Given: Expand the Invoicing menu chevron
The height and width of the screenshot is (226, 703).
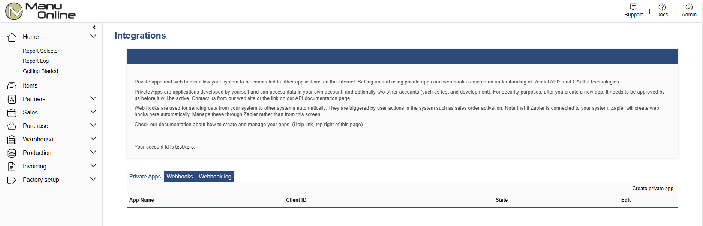Looking at the screenshot, I should point(93,166).
